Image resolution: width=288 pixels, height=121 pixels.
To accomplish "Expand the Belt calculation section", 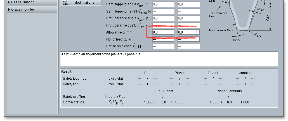I will pos(23,2).
